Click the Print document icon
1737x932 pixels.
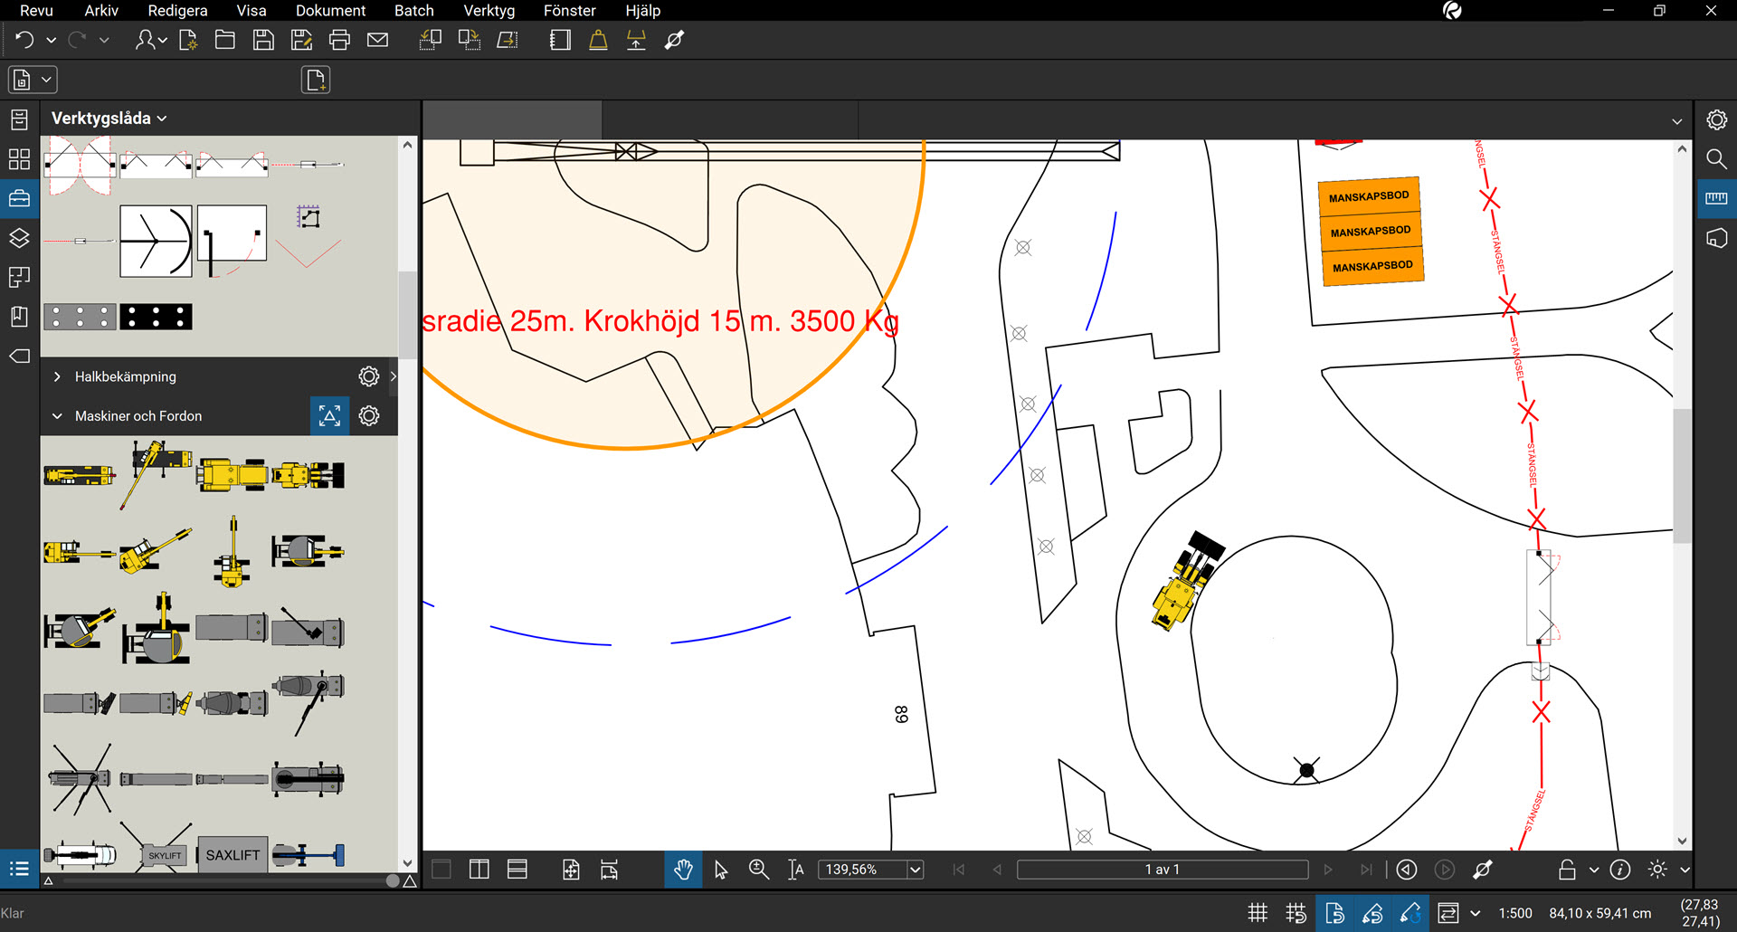tap(339, 39)
